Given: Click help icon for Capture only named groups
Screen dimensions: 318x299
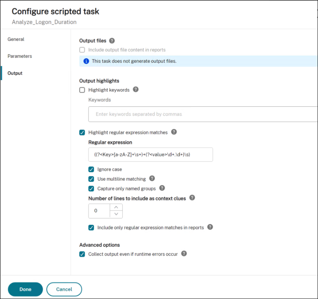Looking at the screenshot, I should coord(162,188).
